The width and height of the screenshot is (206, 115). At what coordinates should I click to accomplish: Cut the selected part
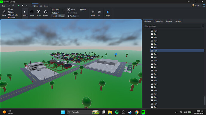(10, 10)
